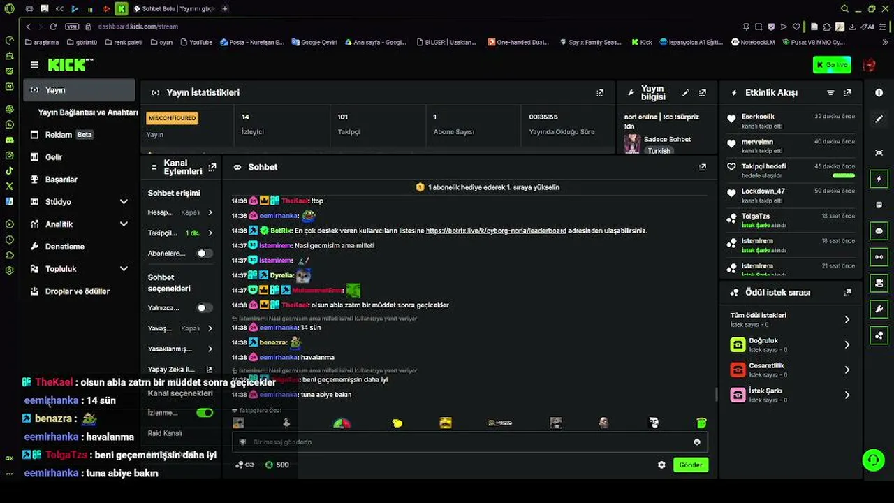Click the Turkish language tag
This screenshot has width=894, height=503.
(x=658, y=151)
